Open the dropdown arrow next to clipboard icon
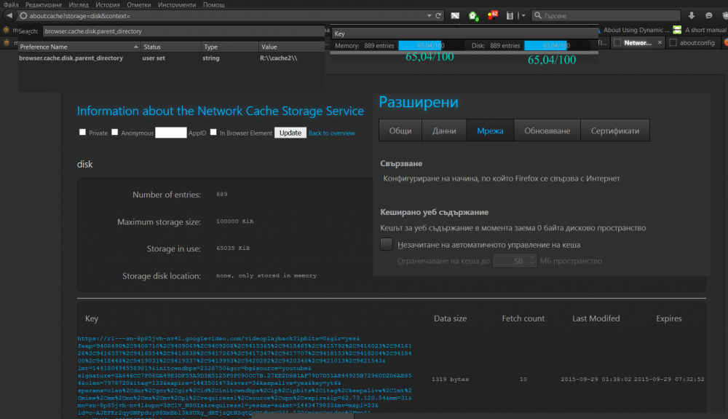 click(x=523, y=16)
